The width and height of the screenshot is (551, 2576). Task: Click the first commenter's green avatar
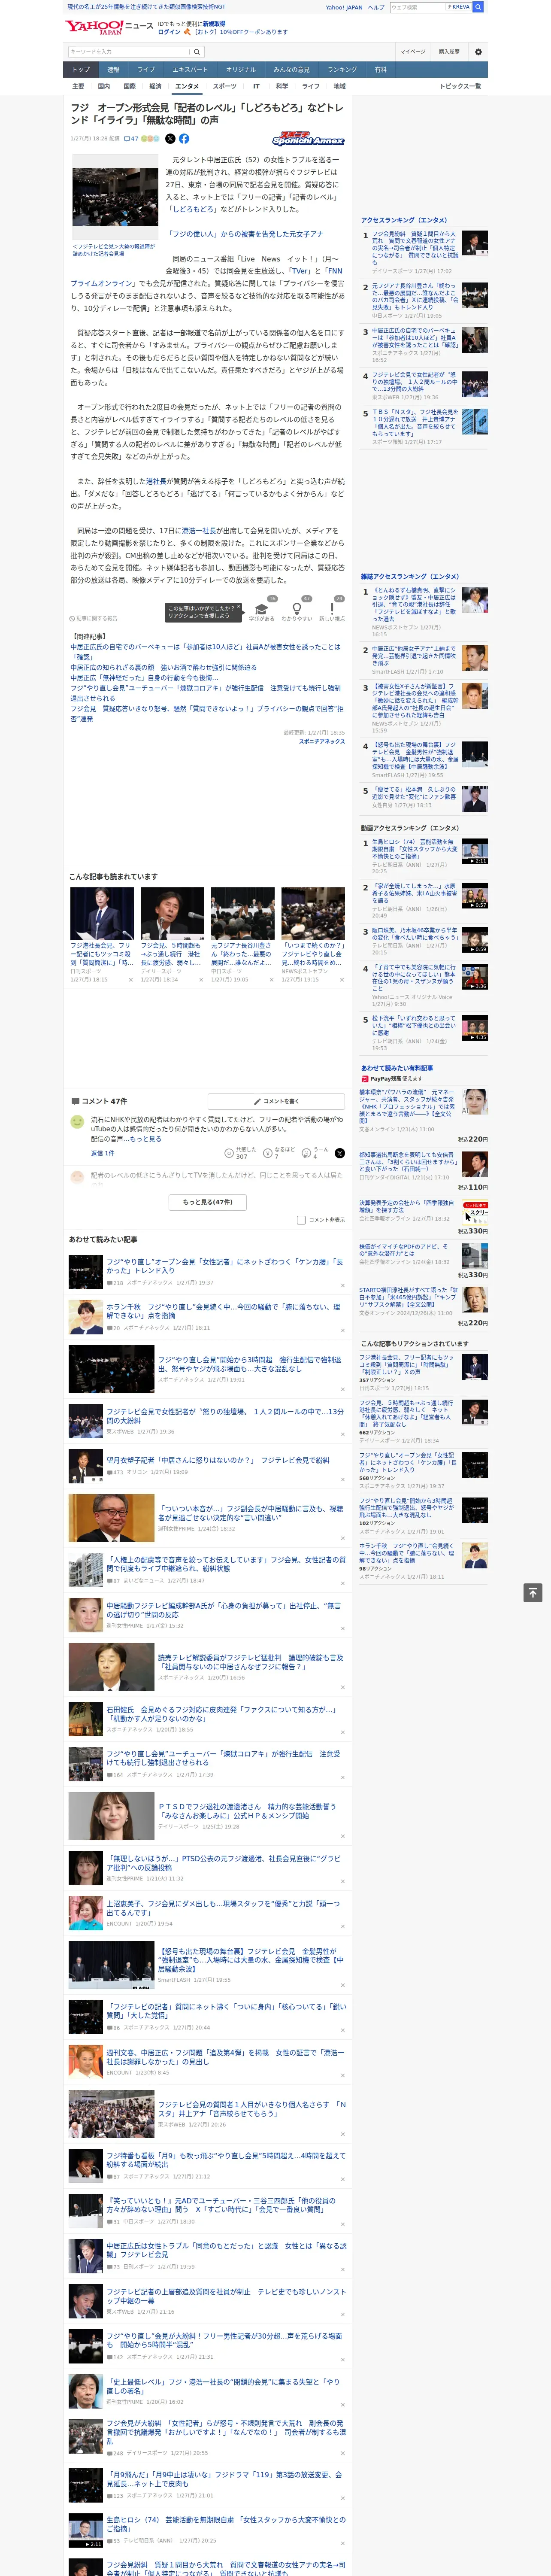(x=77, y=1122)
